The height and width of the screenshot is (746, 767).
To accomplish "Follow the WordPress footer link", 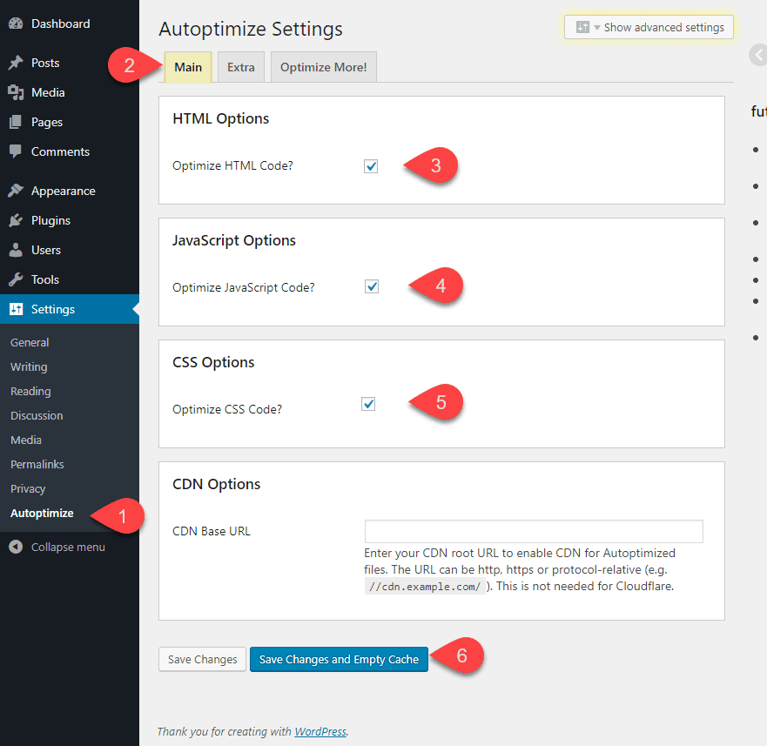I will [x=320, y=731].
